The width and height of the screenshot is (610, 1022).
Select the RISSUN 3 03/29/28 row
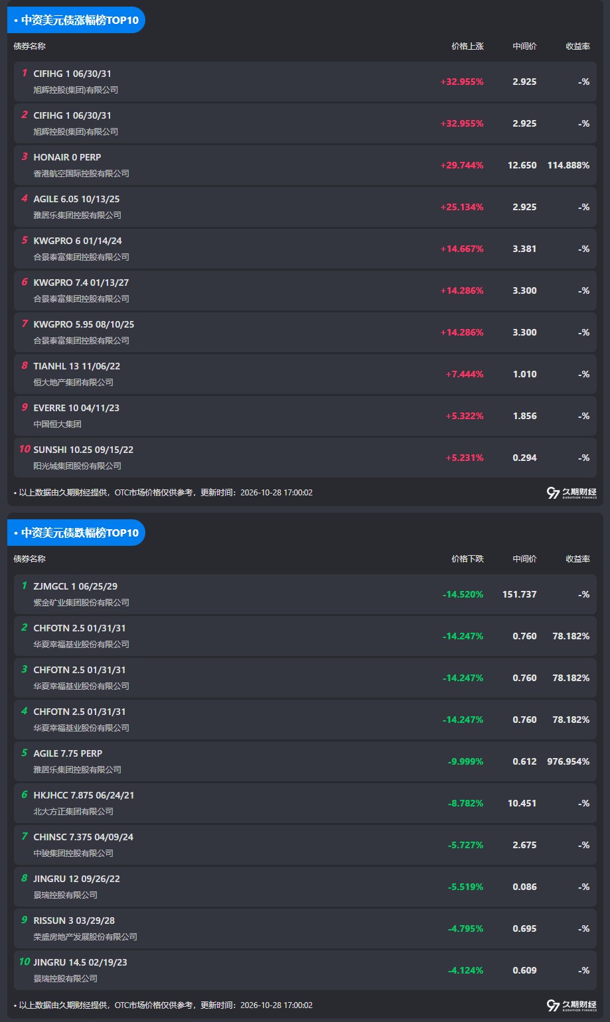(305, 928)
